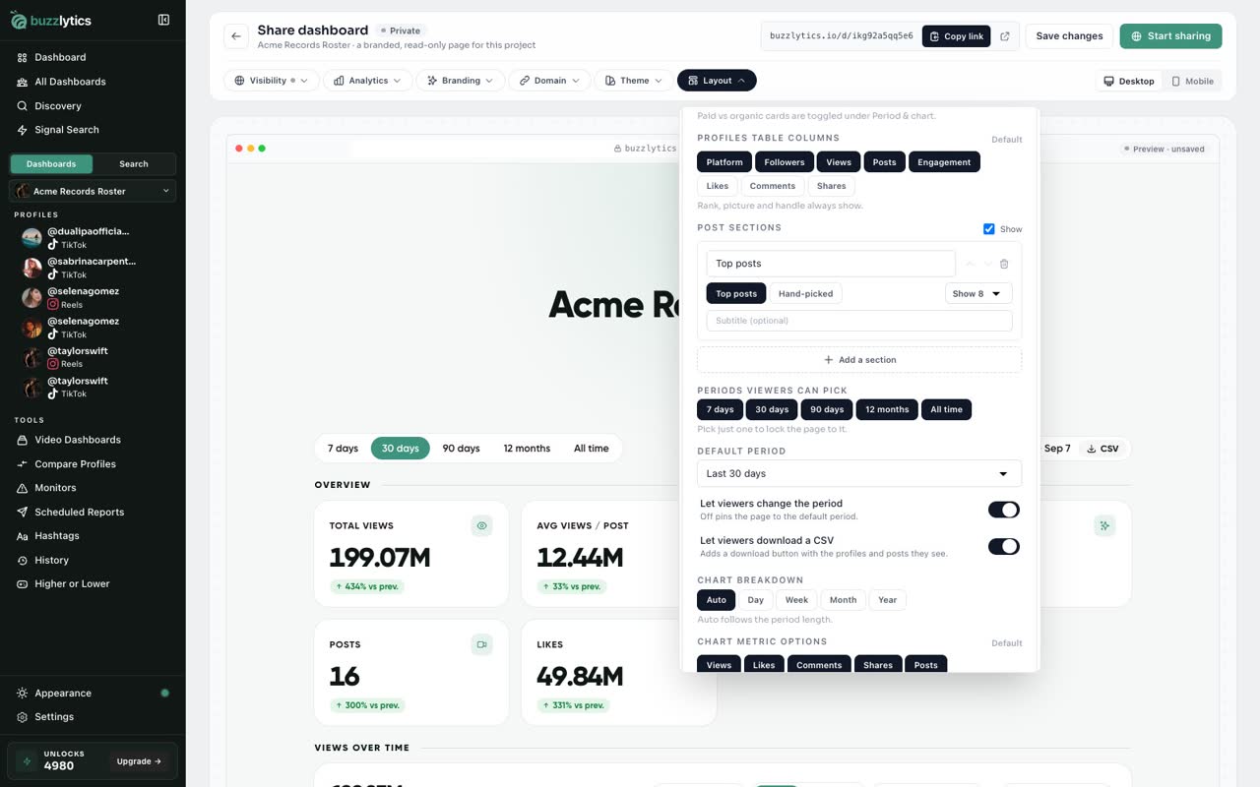The image size is (1260, 787).
Task: Uncheck the Post Sections Show checkbox
Action: pyautogui.click(x=989, y=229)
